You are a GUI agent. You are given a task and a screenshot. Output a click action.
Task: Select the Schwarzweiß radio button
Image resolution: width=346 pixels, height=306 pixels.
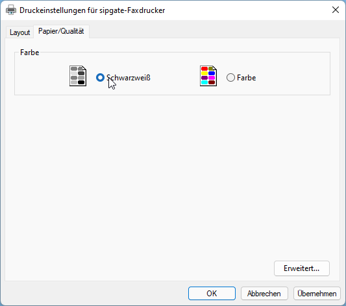click(100, 78)
